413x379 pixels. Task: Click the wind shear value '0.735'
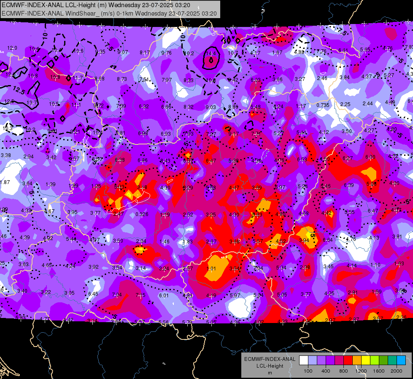[323, 105]
